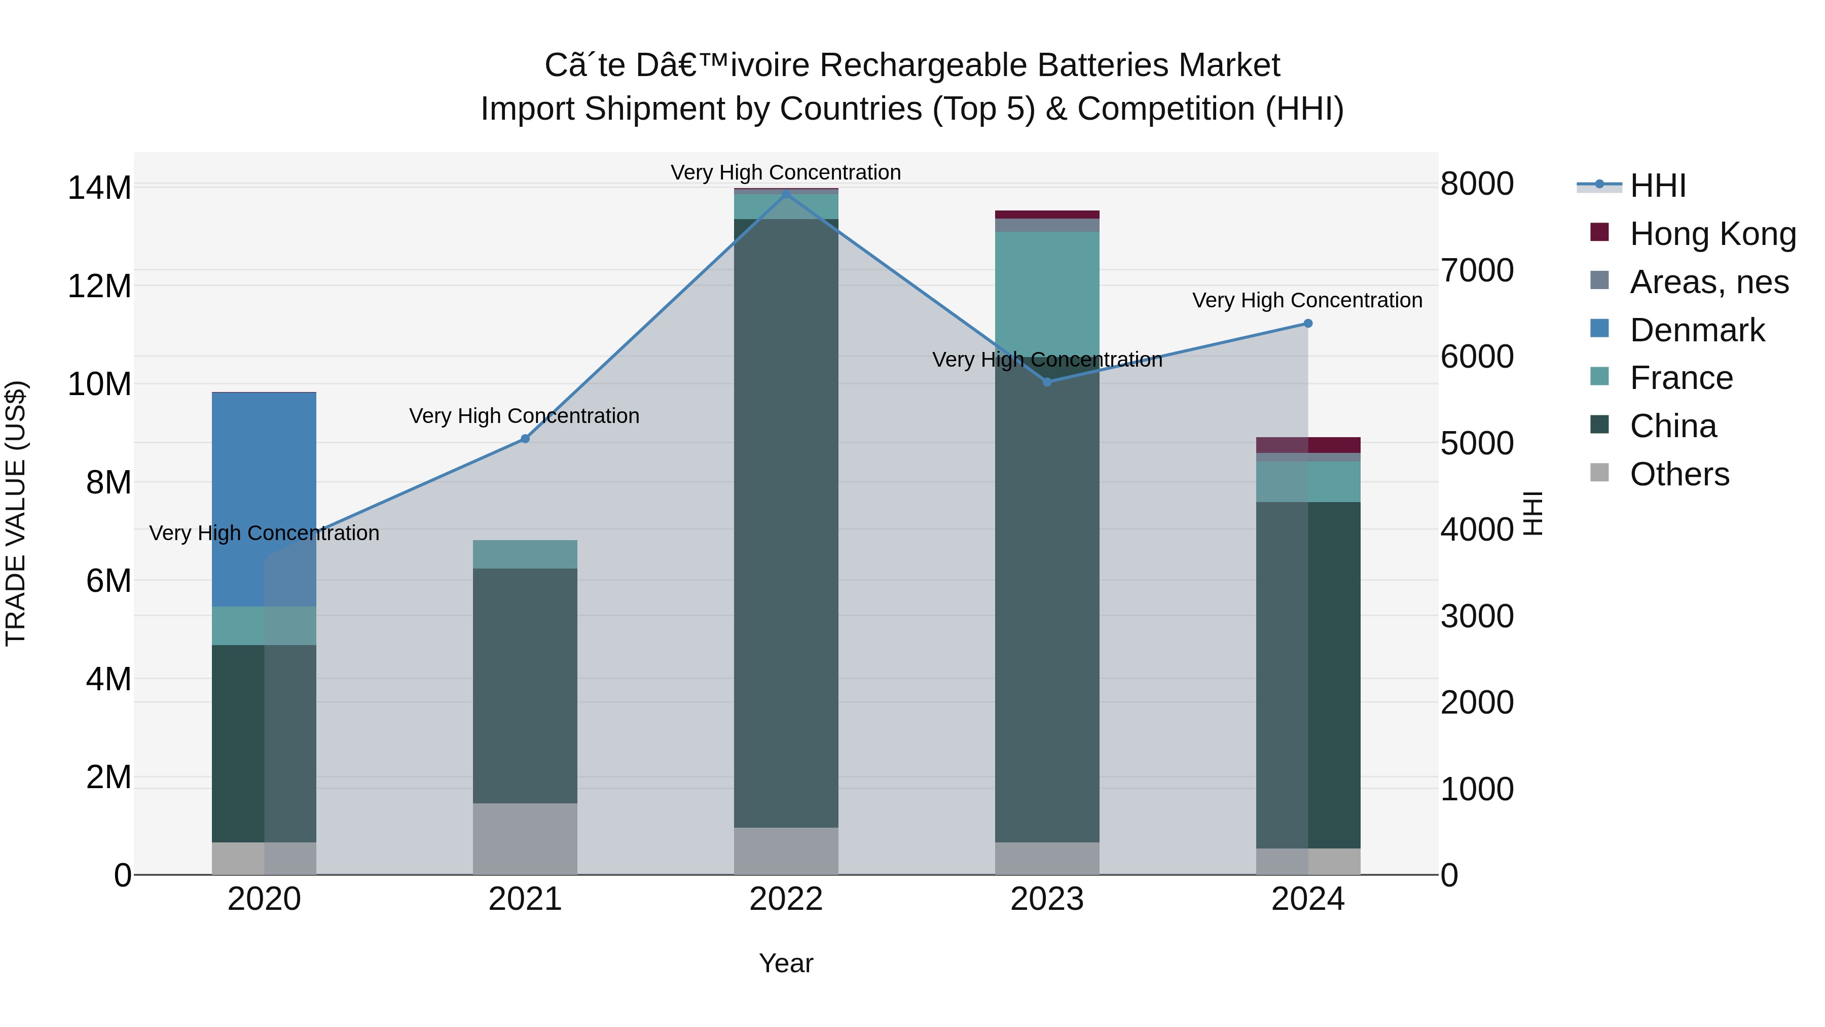Click the Denmark bar segment in 2020
Screen dimensions: 1825x1027
264,500
